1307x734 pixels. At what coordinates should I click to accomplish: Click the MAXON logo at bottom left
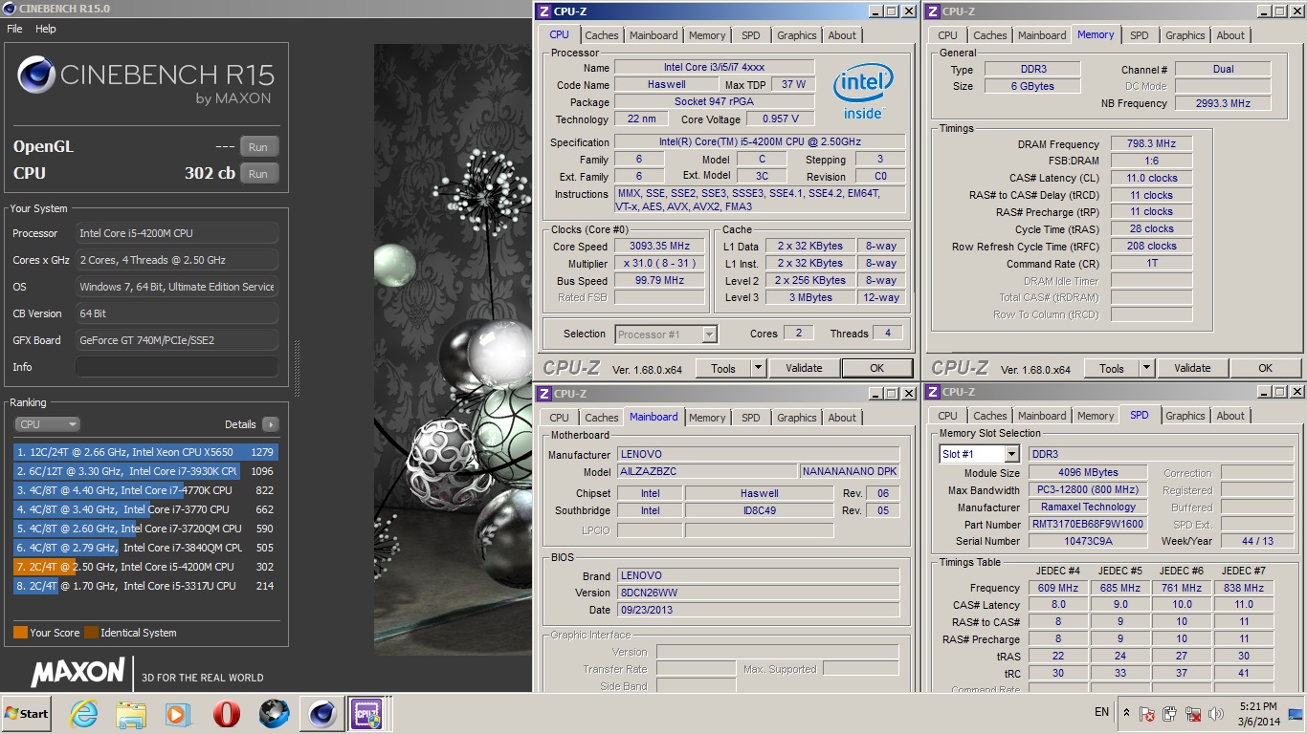coord(78,672)
